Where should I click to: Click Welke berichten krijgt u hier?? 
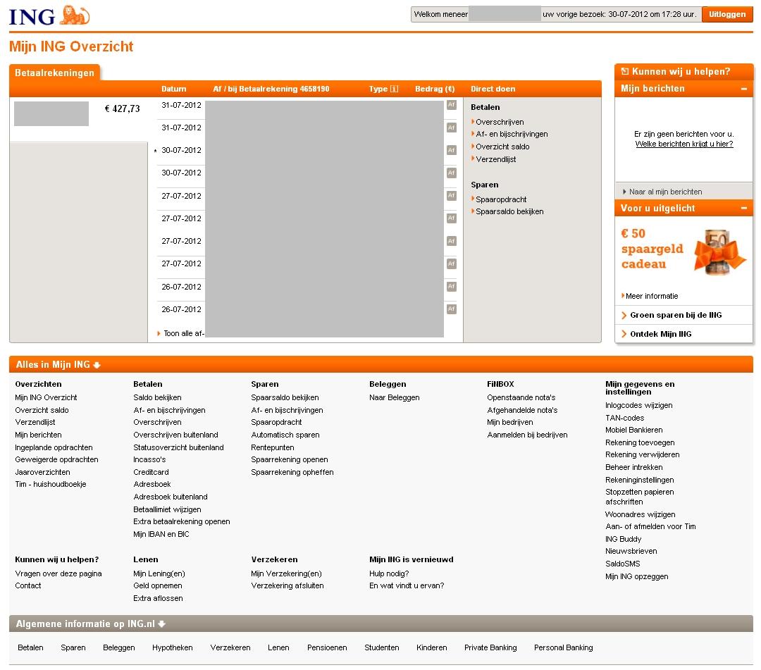(683, 144)
